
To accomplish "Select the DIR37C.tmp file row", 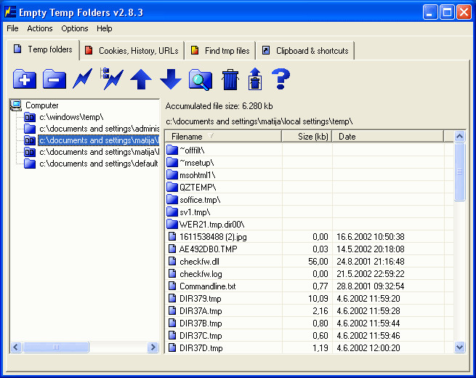I will (309, 336).
